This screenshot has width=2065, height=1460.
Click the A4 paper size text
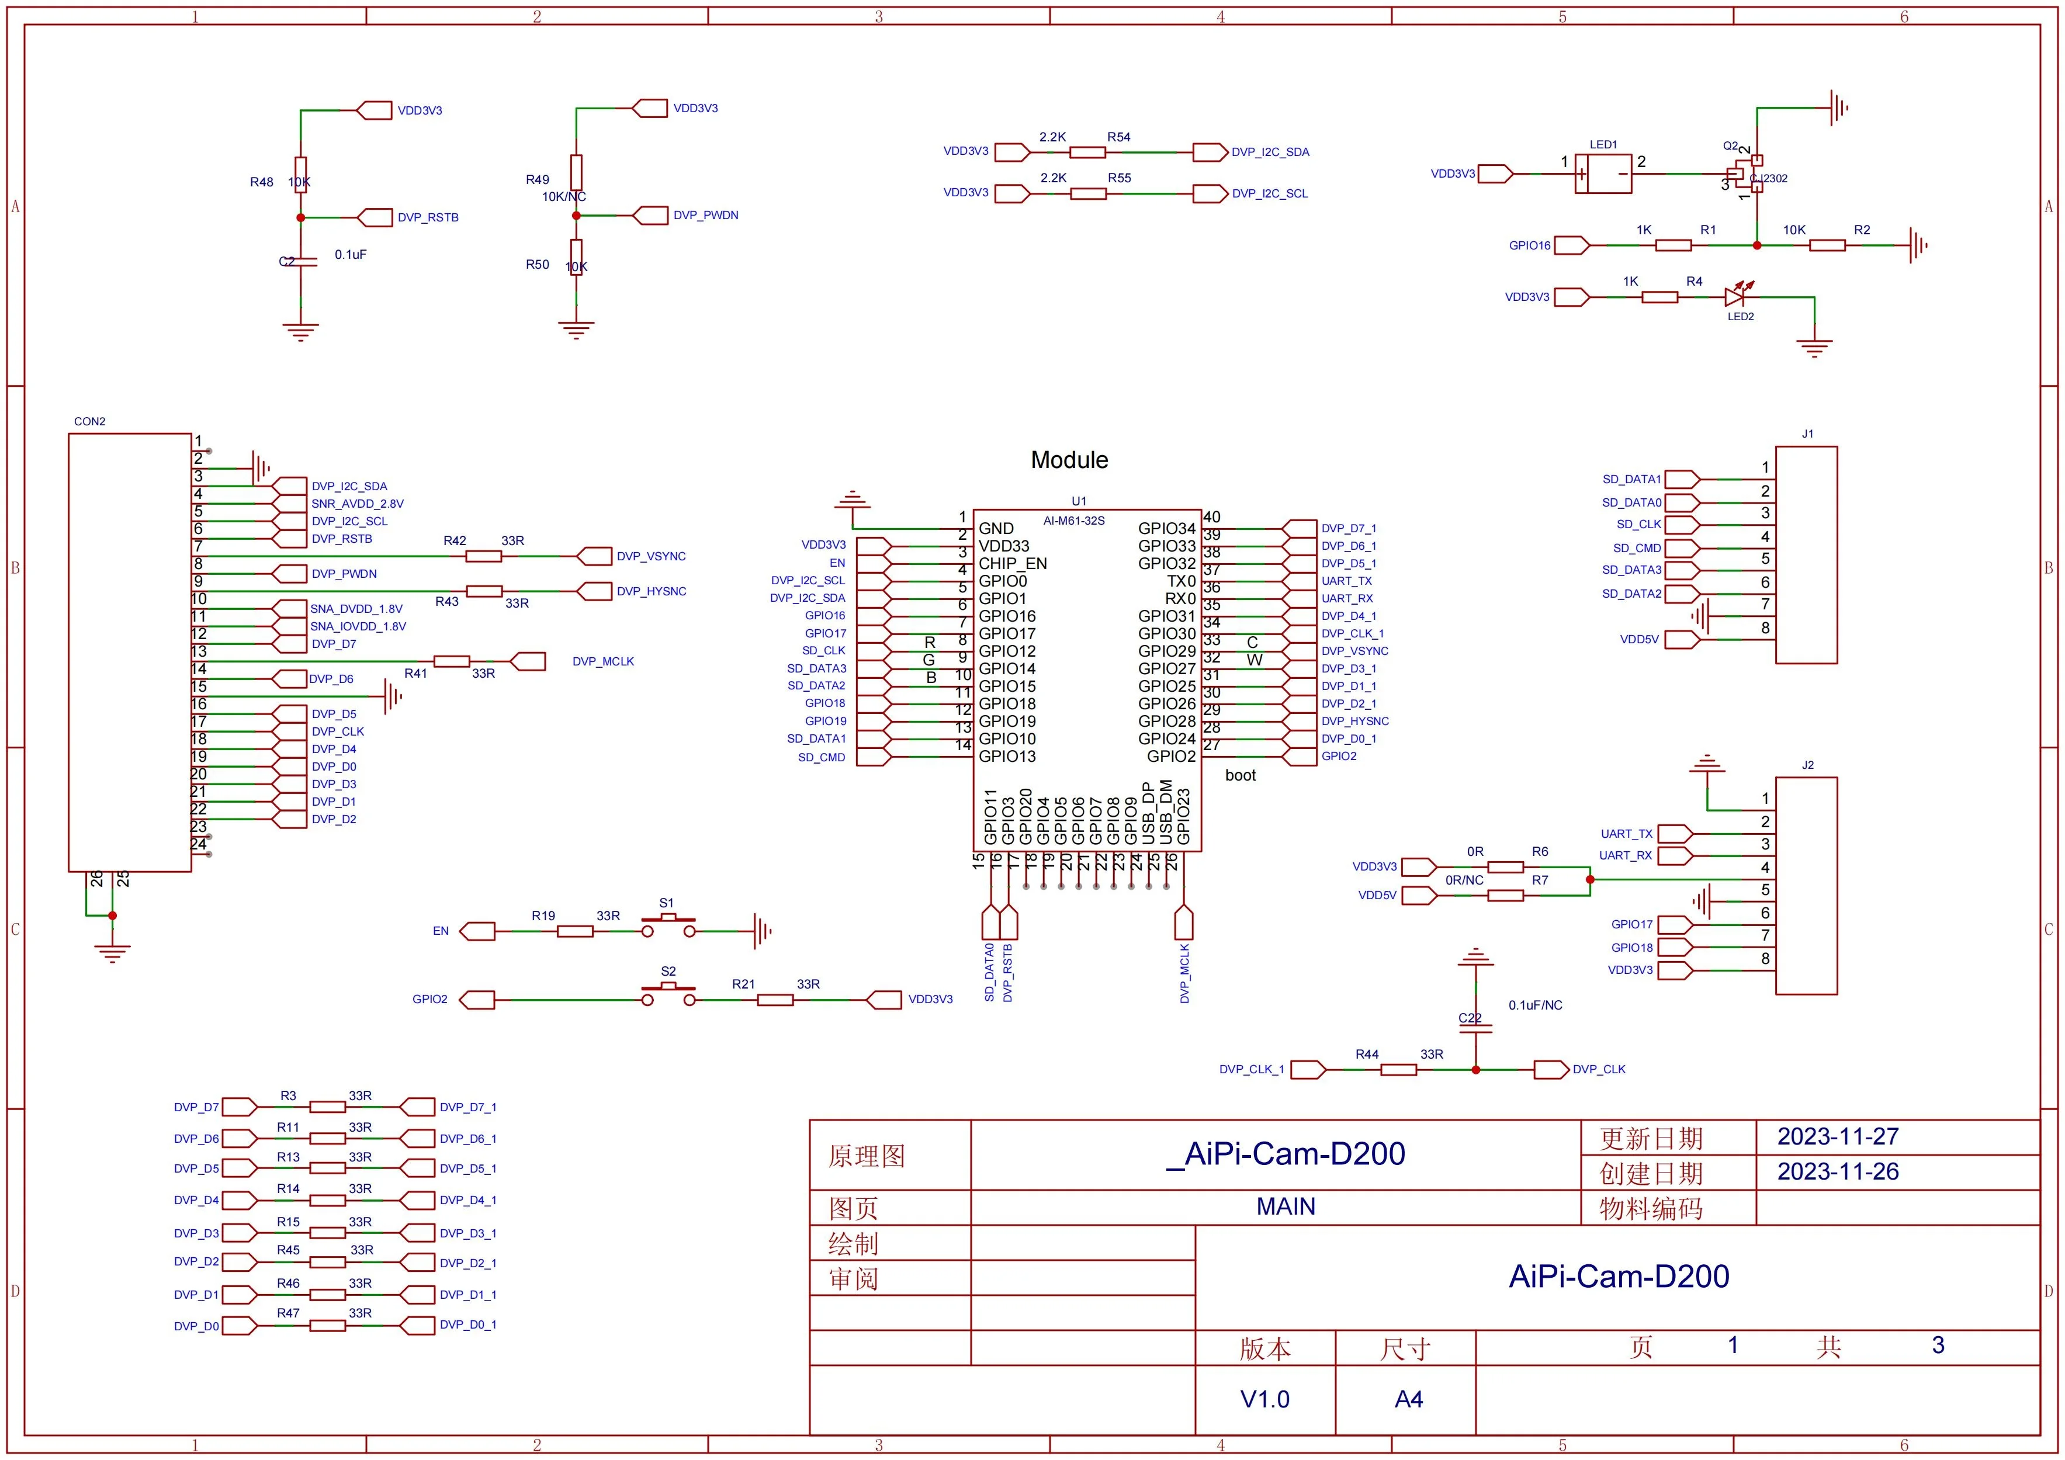point(1408,1399)
